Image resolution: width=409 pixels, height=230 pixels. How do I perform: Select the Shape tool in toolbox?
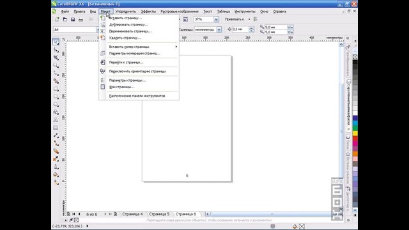pyautogui.click(x=56, y=50)
